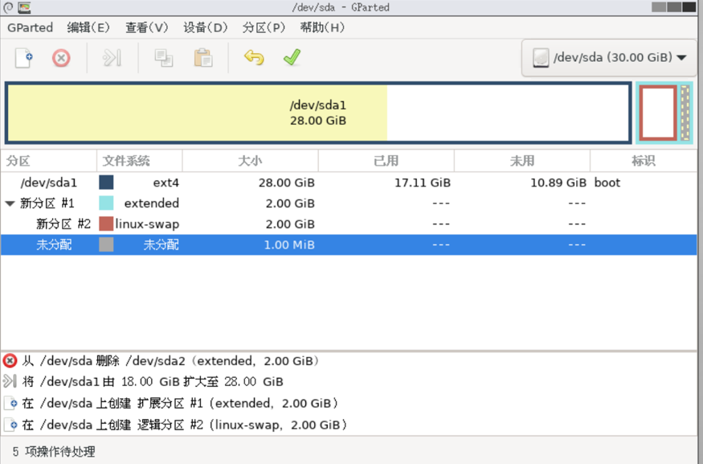Select the /dev/sda1 partition row
Image resolution: width=703 pixels, height=464 pixels.
click(349, 183)
